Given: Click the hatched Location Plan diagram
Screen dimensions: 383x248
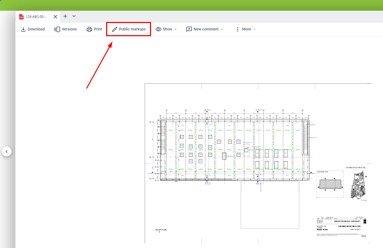Looking at the screenshot, I should click(330, 184).
